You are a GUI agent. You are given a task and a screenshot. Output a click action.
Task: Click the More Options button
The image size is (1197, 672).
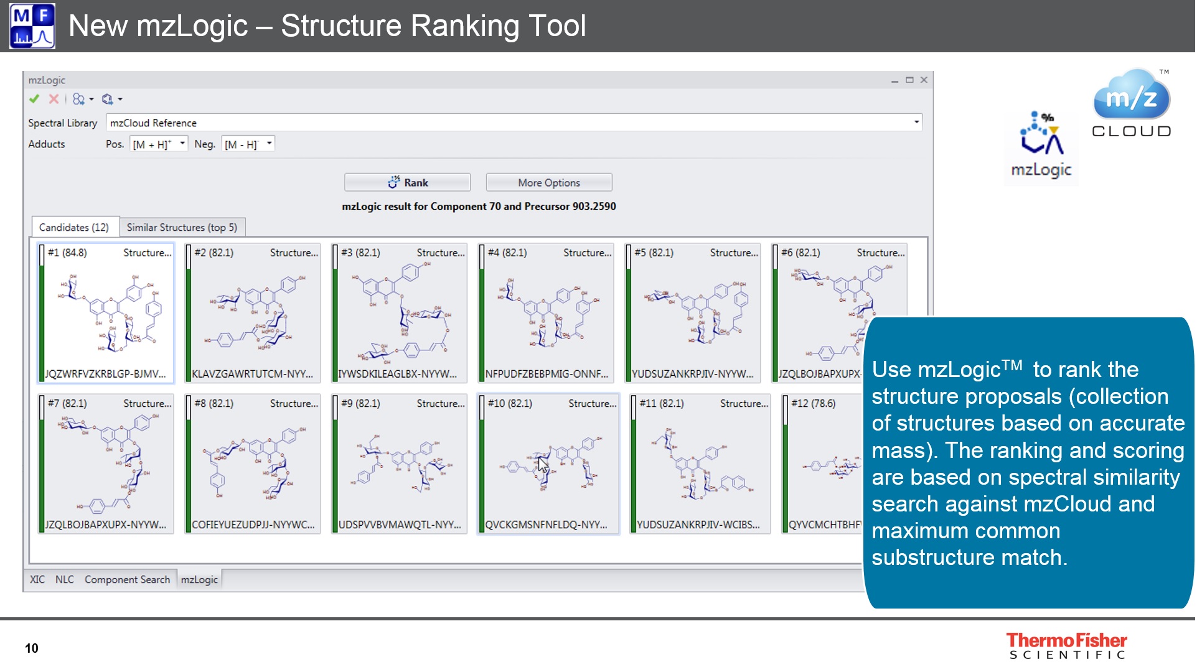[x=548, y=182]
